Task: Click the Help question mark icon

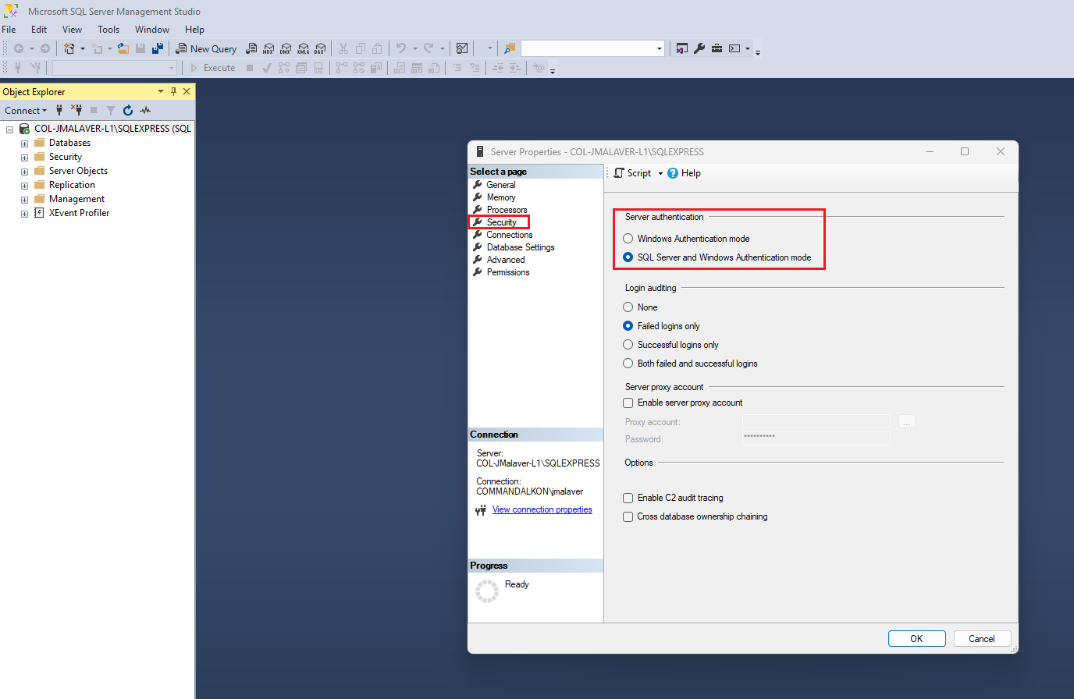Action: pos(673,173)
